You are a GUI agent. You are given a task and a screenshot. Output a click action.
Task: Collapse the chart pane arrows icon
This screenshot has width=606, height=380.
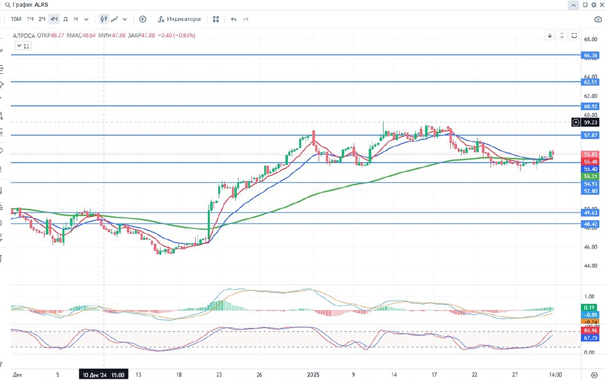click(x=562, y=36)
